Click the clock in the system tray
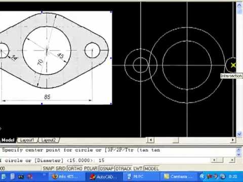 233,176
